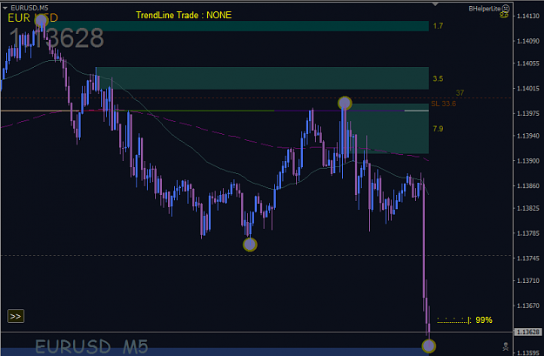Open the chart dropdown triangle beside EURUSD,M5
The width and height of the screenshot is (544, 356).
tap(5, 8)
